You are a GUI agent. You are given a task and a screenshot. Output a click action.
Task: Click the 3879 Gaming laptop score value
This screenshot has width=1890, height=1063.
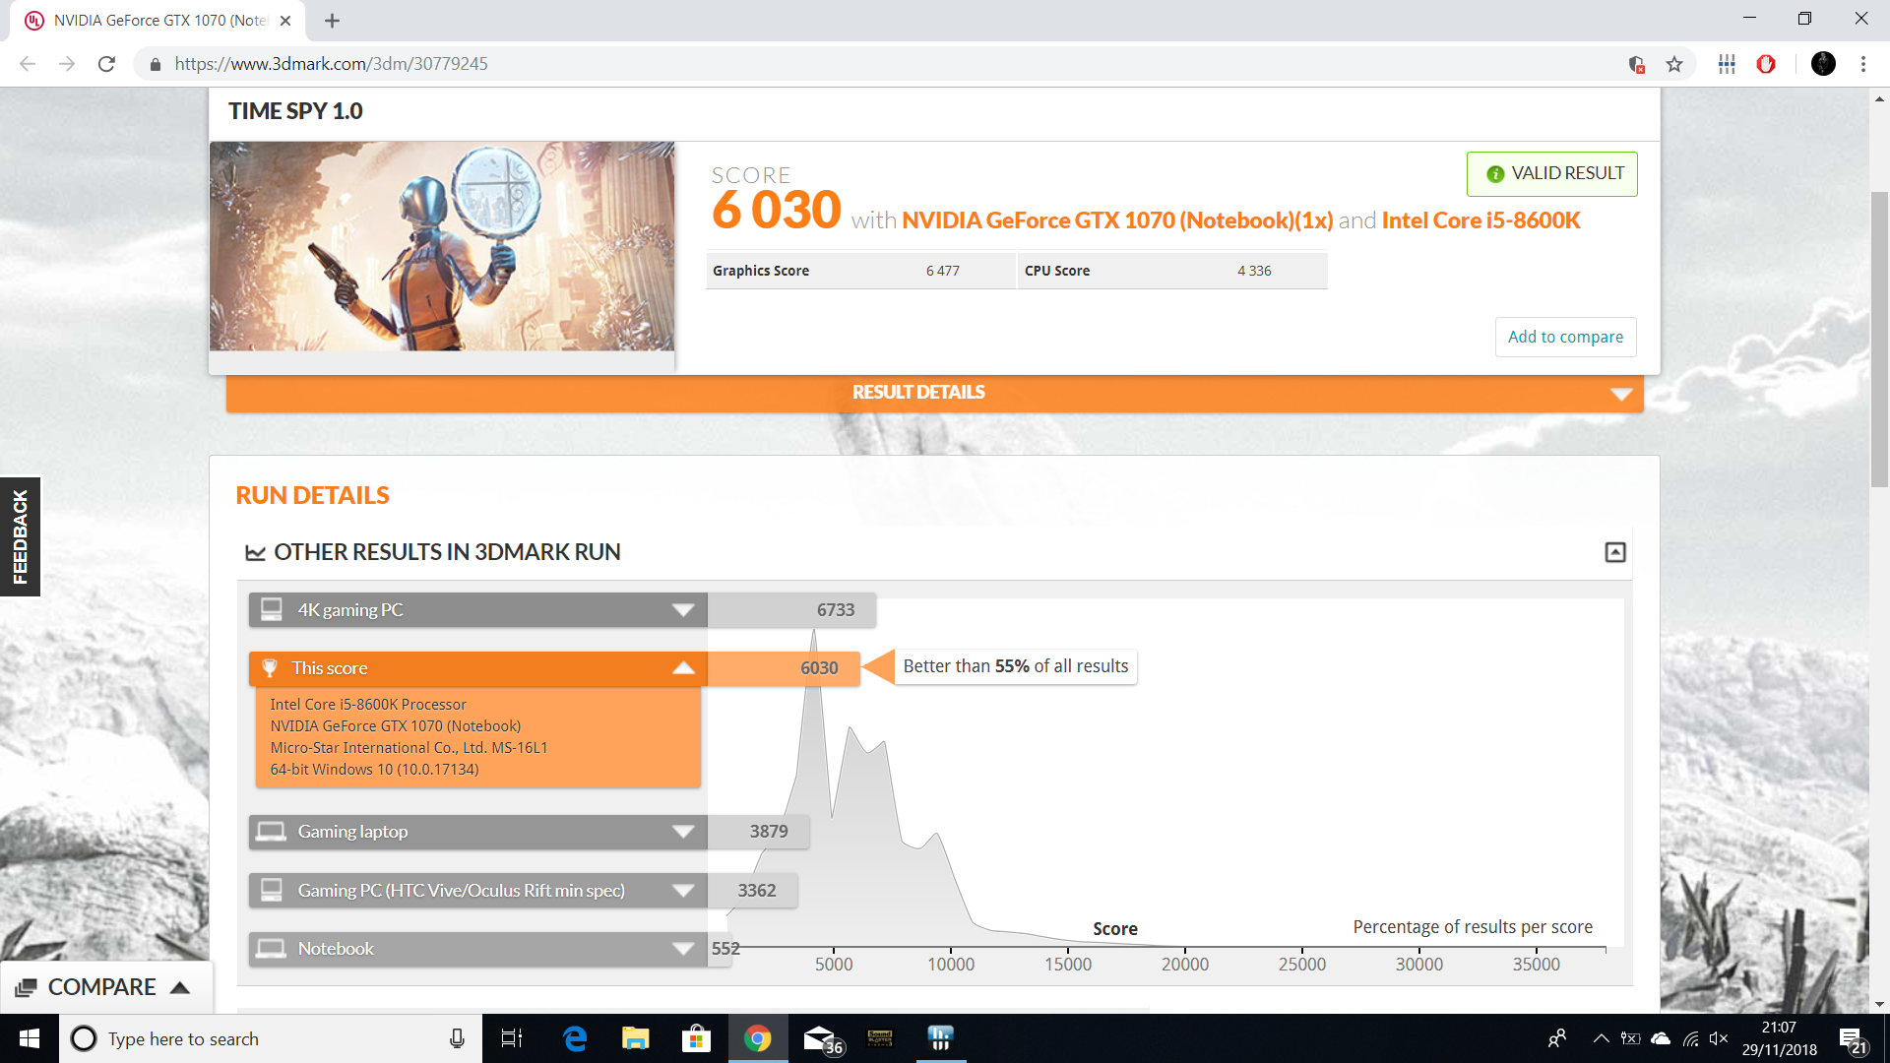point(769,832)
